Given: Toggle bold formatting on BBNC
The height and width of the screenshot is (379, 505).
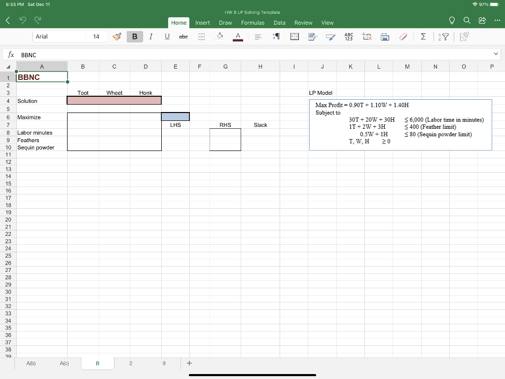Looking at the screenshot, I should [135, 36].
